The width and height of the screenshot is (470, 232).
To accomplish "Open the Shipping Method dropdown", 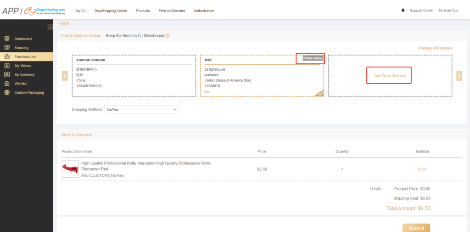I will (x=141, y=110).
